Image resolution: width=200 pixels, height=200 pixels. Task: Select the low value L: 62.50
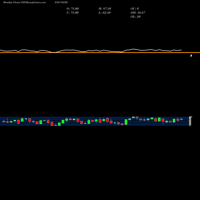105,13
